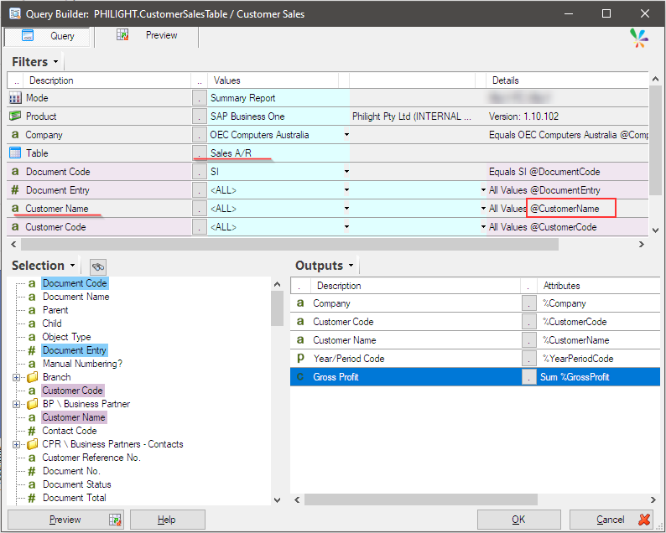Click the Document Entry filter hash icon
The width and height of the screenshot is (666, 533).
click(15, 189)
